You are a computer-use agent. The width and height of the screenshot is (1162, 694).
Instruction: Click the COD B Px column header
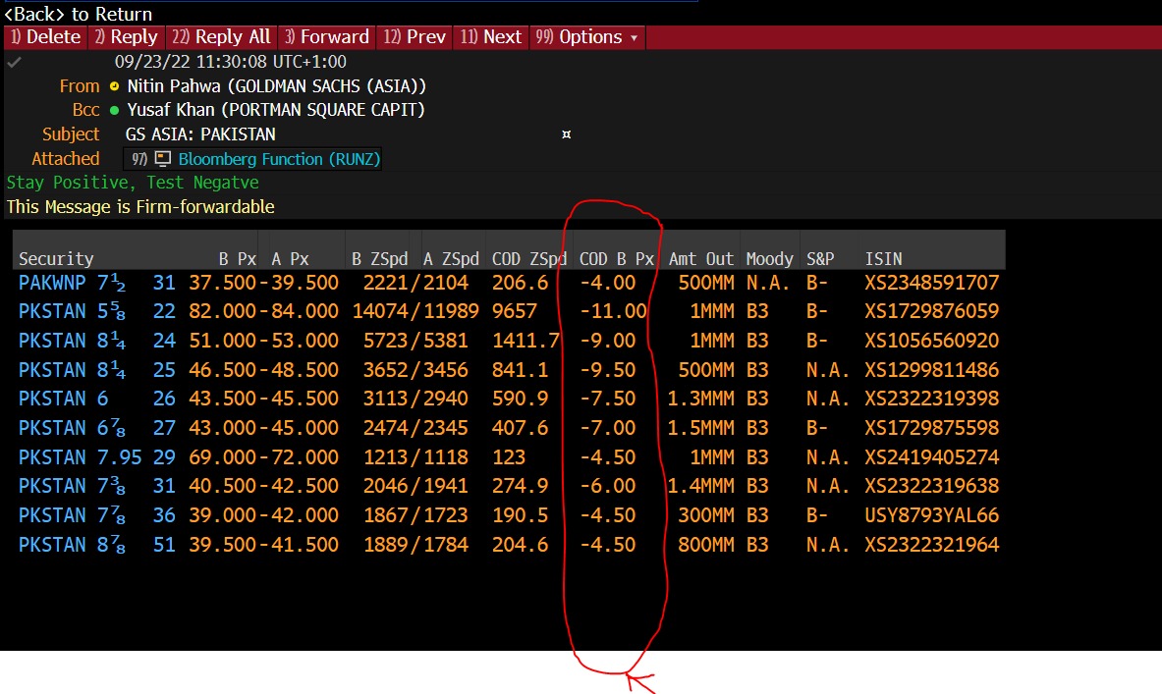click(x=617, y=258)
